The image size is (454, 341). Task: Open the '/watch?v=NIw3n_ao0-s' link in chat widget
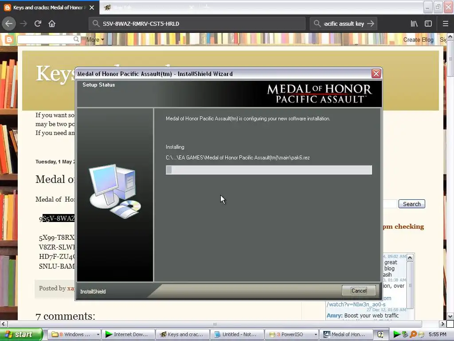[356, 305]
